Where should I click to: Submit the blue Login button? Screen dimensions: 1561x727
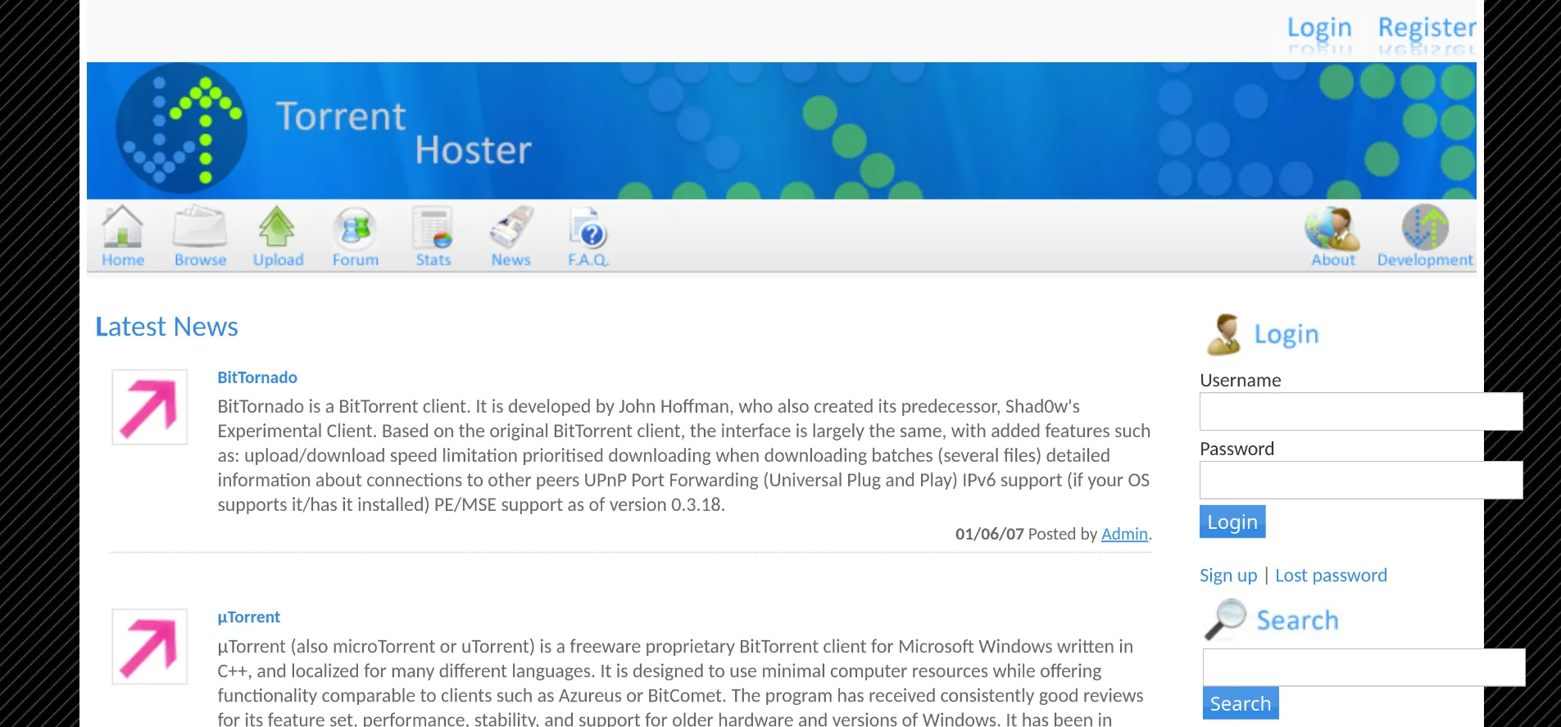[1232, 522]
